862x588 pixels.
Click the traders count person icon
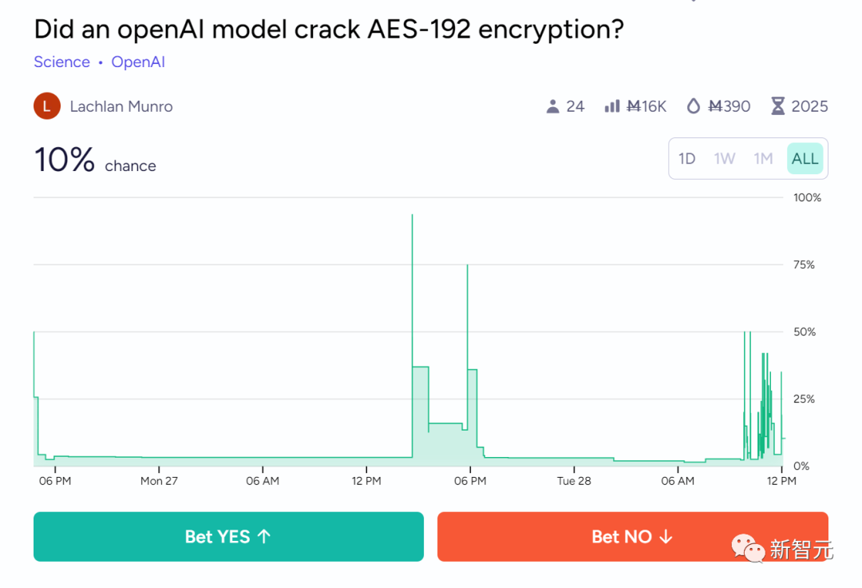point(552,106)
